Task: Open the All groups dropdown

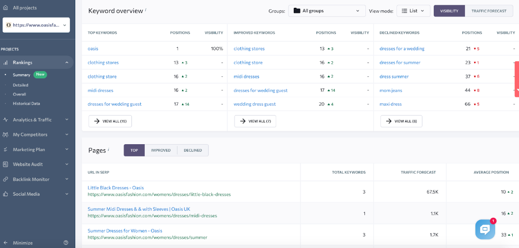Action: pos(326,10)
